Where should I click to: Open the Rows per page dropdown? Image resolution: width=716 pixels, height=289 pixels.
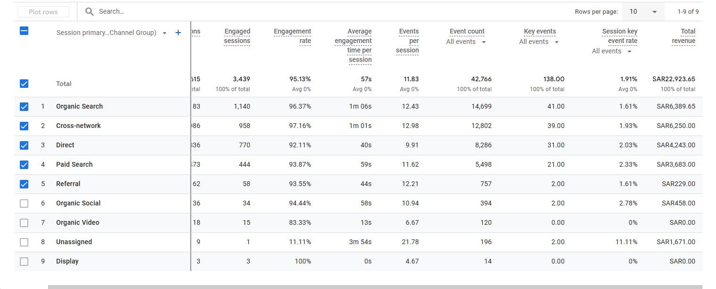tap(643, 12)
